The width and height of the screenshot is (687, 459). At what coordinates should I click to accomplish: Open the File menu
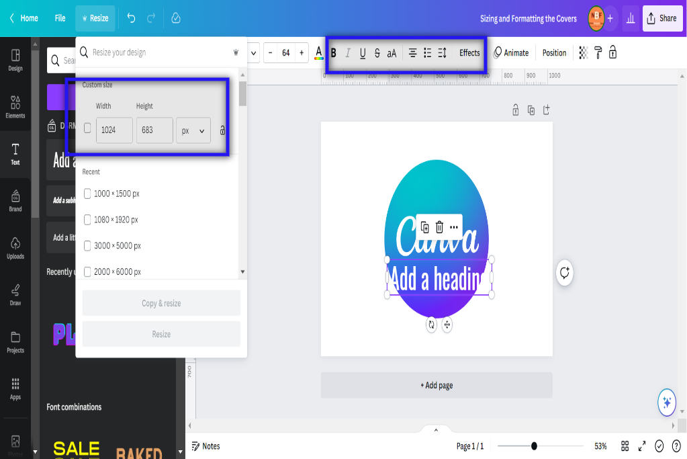pyautogui.click(x=60, y=18)
